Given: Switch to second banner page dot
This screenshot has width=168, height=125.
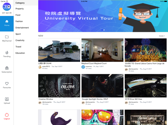Looking at the screenshot, I should 104,30.
